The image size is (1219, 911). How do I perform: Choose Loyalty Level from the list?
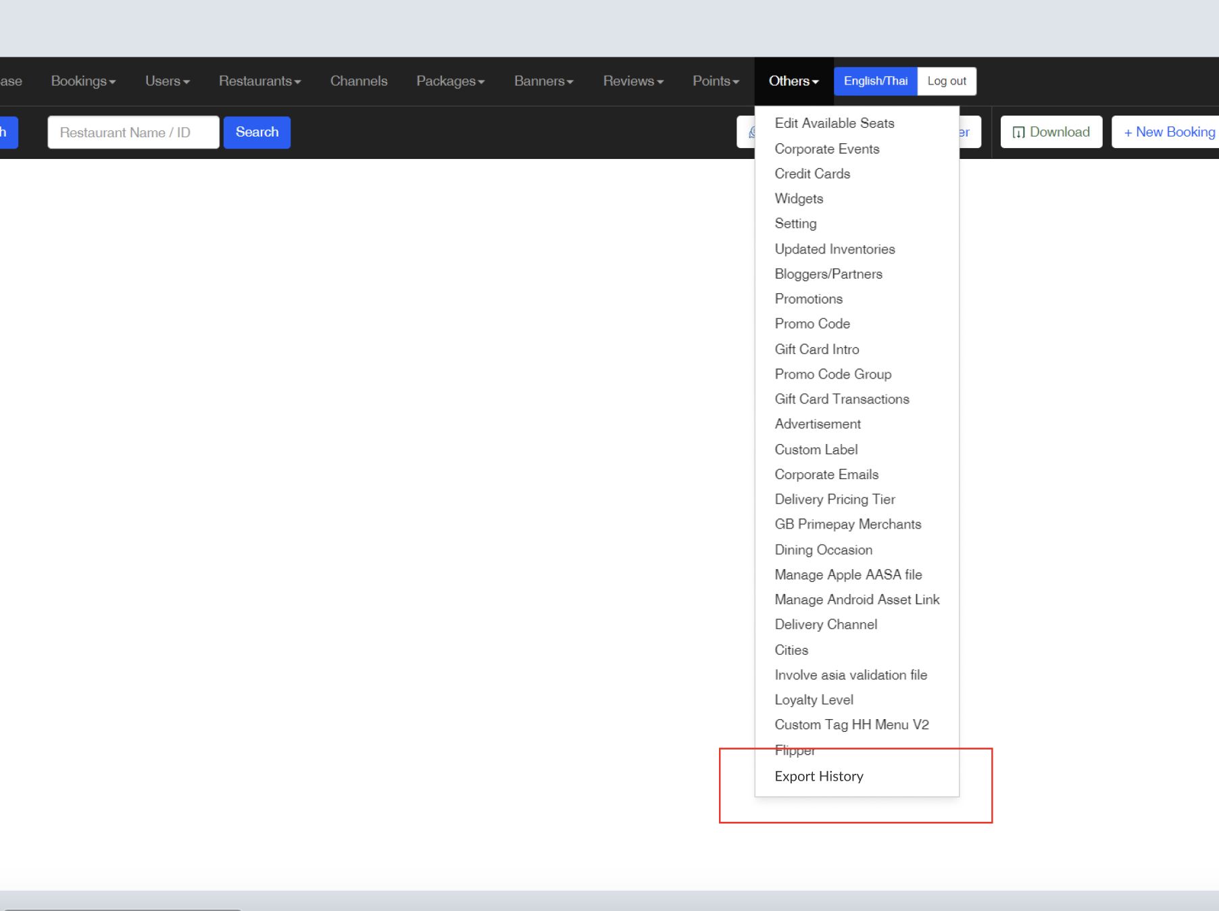click(814, 700)
